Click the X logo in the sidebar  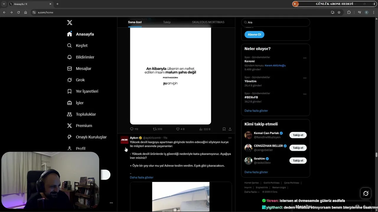coord(70,23)
